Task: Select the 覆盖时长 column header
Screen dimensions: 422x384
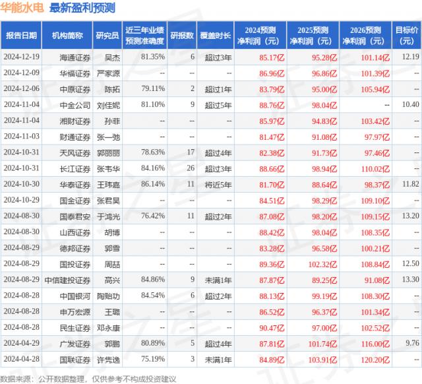Action: pos(217,35)
